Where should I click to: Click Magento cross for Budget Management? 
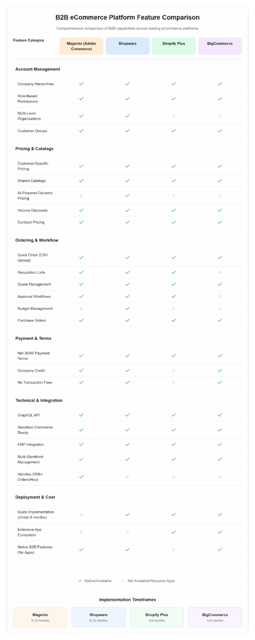(x=81, y=309)
